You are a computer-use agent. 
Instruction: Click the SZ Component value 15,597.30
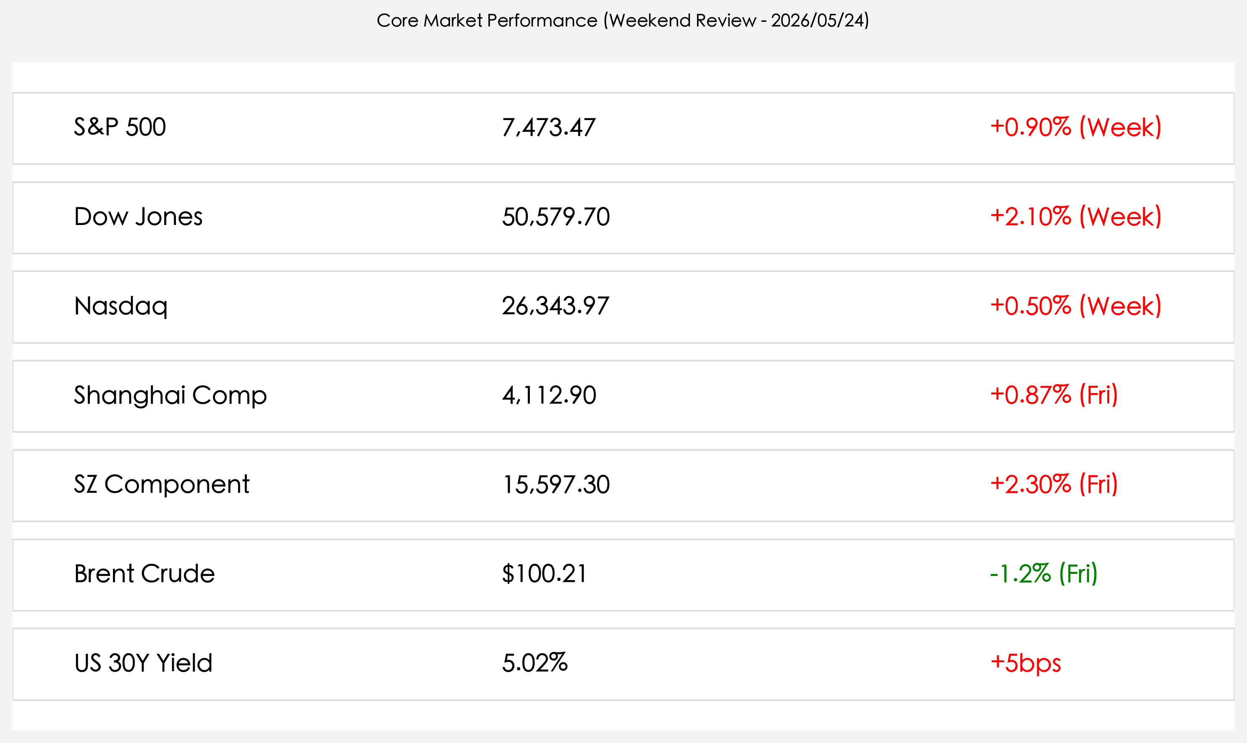[556, 485]
